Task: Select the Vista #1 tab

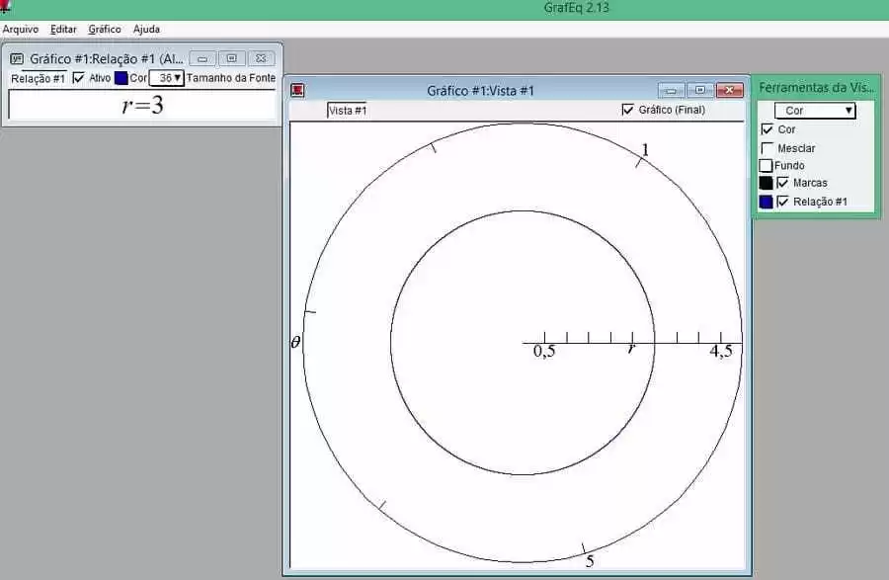Action: pos(347,111)
